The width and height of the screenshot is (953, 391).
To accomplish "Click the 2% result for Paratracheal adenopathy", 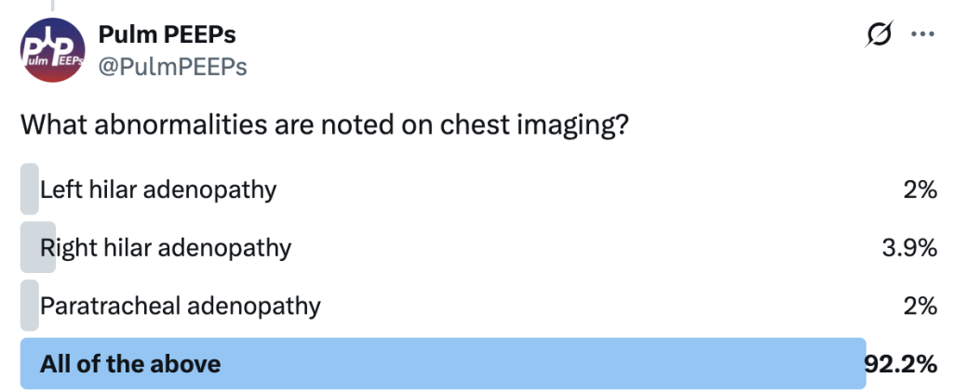I will tap(919, 306).
